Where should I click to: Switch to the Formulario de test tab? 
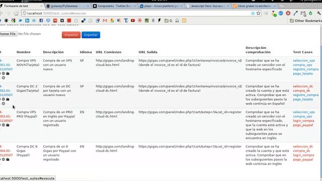point(21,6)
